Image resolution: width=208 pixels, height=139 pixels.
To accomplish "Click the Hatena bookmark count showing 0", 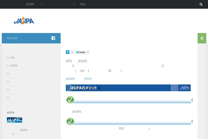I will 72,52.
